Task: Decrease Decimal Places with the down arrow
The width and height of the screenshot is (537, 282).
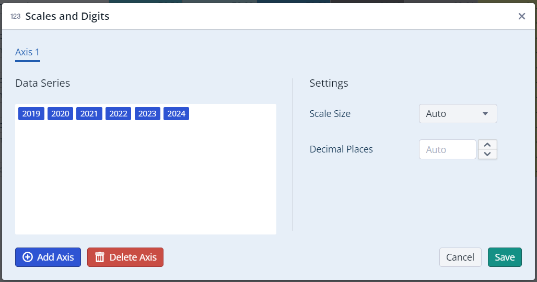Action: 487,154
